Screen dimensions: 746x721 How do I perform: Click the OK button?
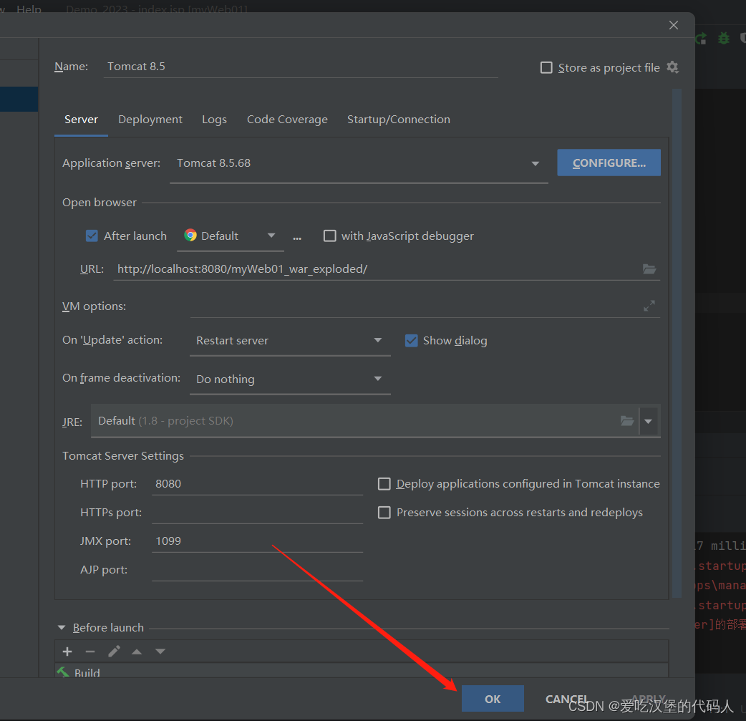tap(493, 699)
